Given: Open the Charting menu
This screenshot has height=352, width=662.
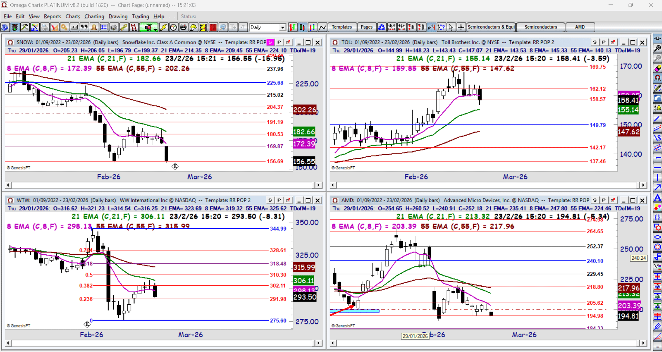Looking at the screenshot, I should 94,16.
